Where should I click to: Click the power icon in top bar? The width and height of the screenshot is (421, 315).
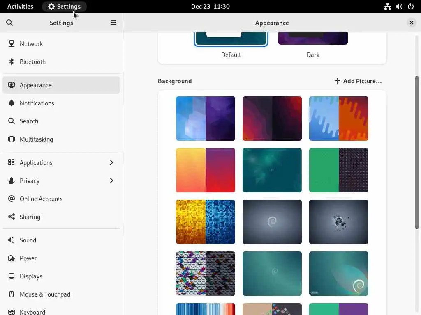point(411,7)
